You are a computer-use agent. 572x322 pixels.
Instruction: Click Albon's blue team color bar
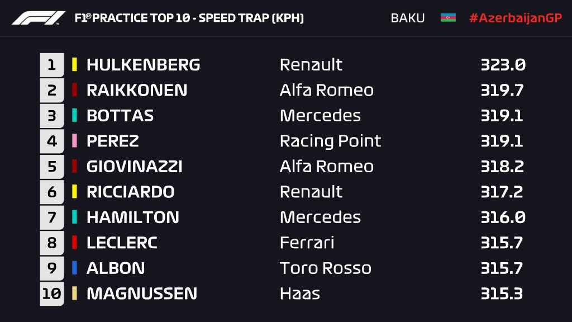coord(74,268)
